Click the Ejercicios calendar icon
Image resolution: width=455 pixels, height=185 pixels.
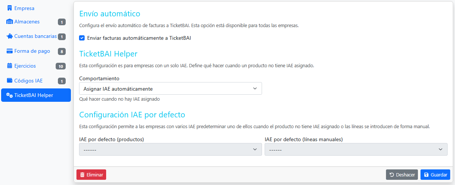click(10, 66)
